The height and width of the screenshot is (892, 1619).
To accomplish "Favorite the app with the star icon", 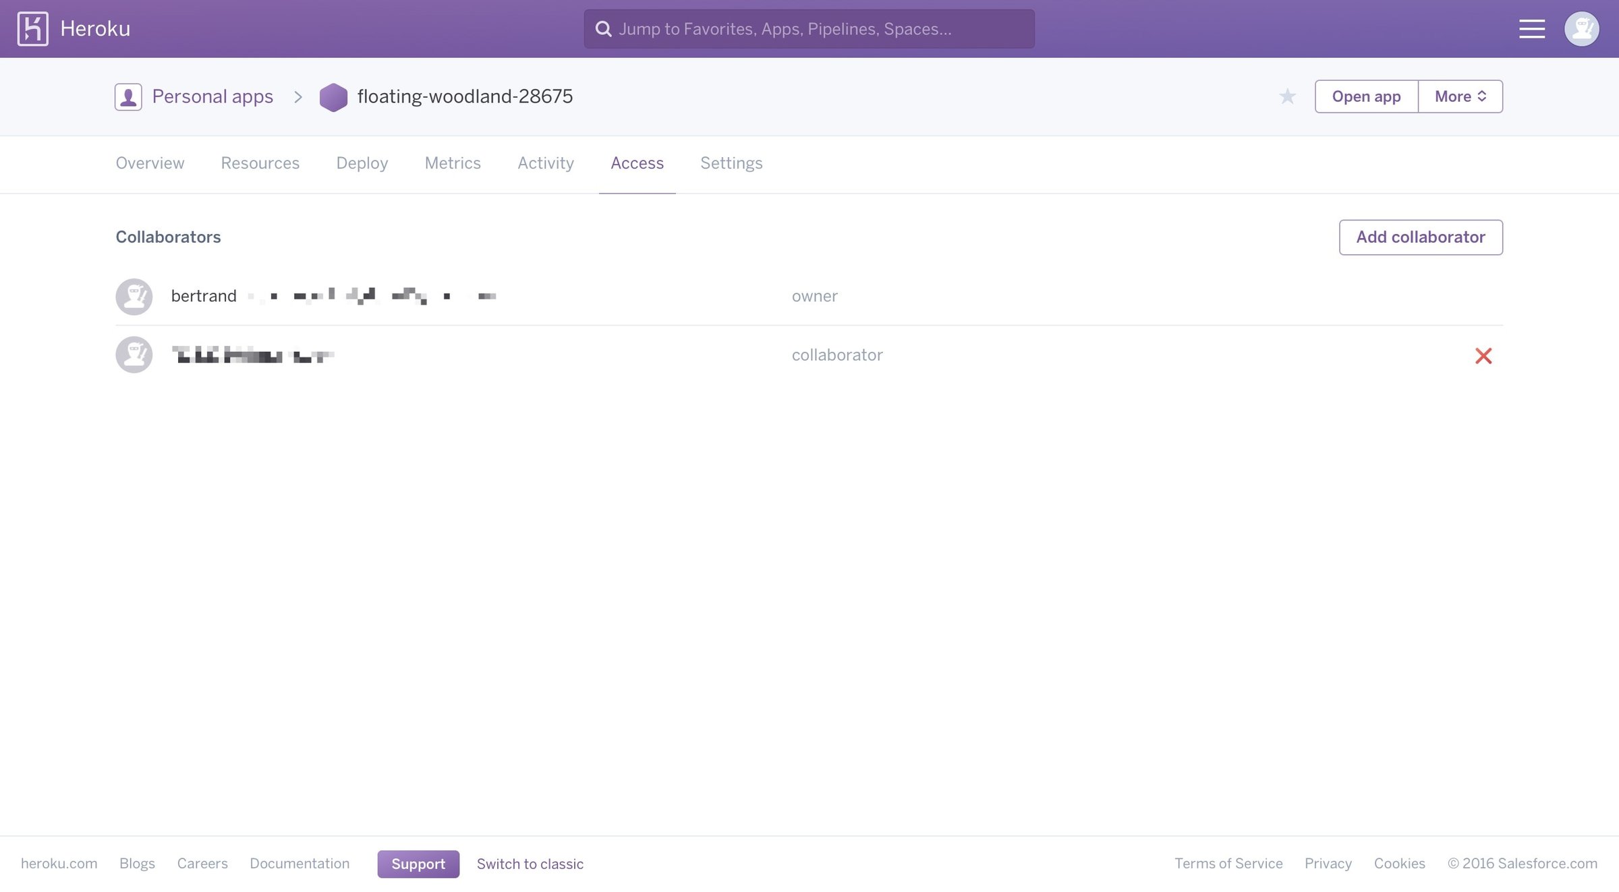I will [x=1287, y=96].
